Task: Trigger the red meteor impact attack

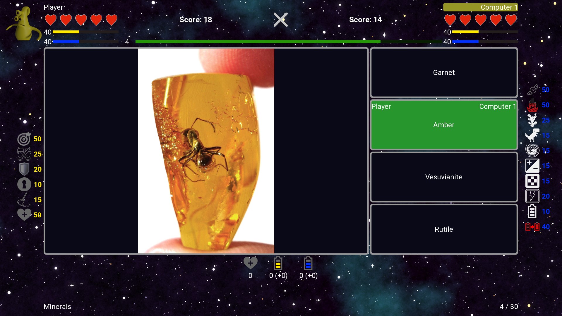Action: pos(532,105)
